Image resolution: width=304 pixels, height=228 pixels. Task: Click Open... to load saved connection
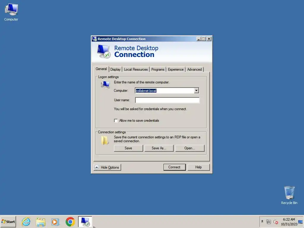point(190,148)
